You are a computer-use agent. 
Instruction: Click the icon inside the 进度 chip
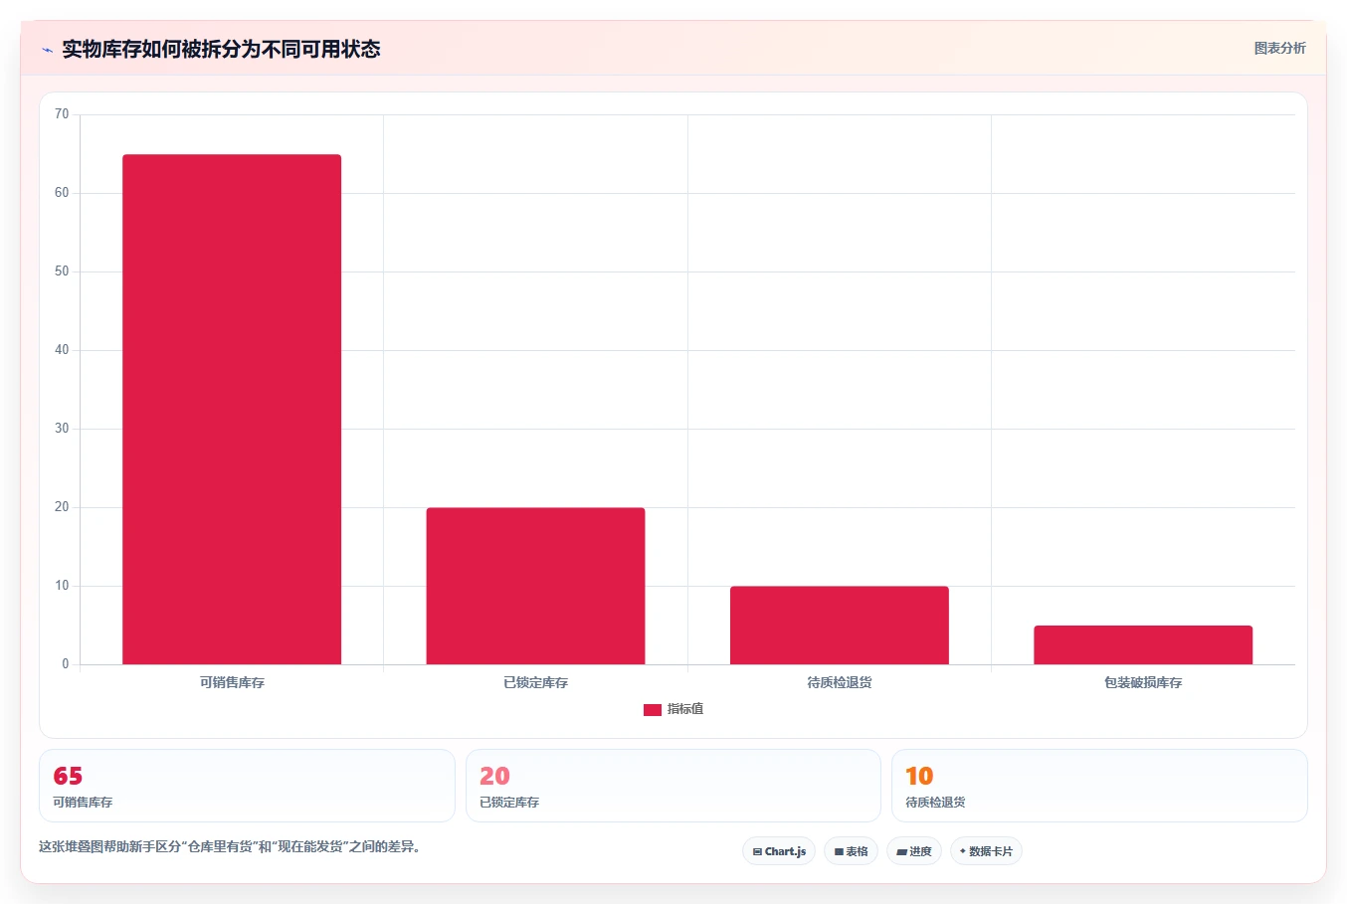(901, 852)
